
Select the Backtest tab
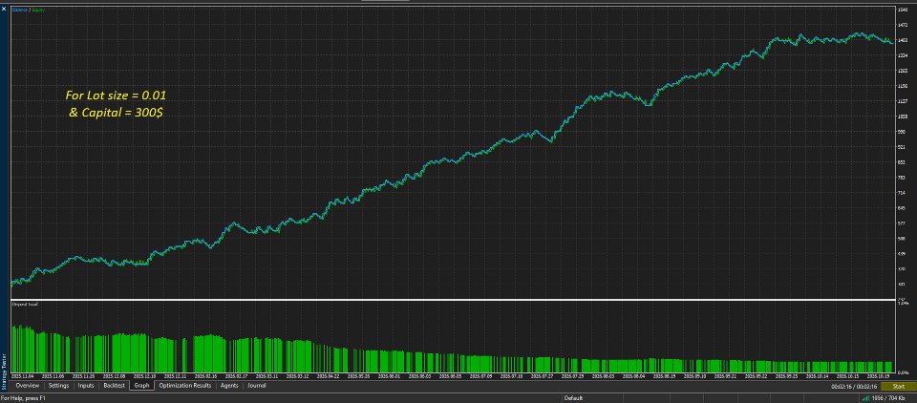tap(114, 386)
